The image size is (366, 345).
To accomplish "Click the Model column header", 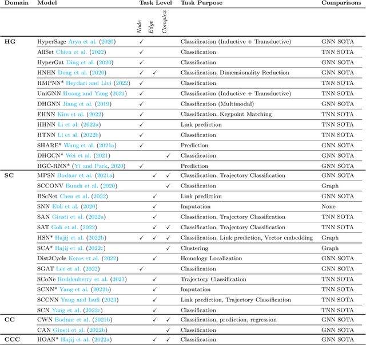I will 46,3.
